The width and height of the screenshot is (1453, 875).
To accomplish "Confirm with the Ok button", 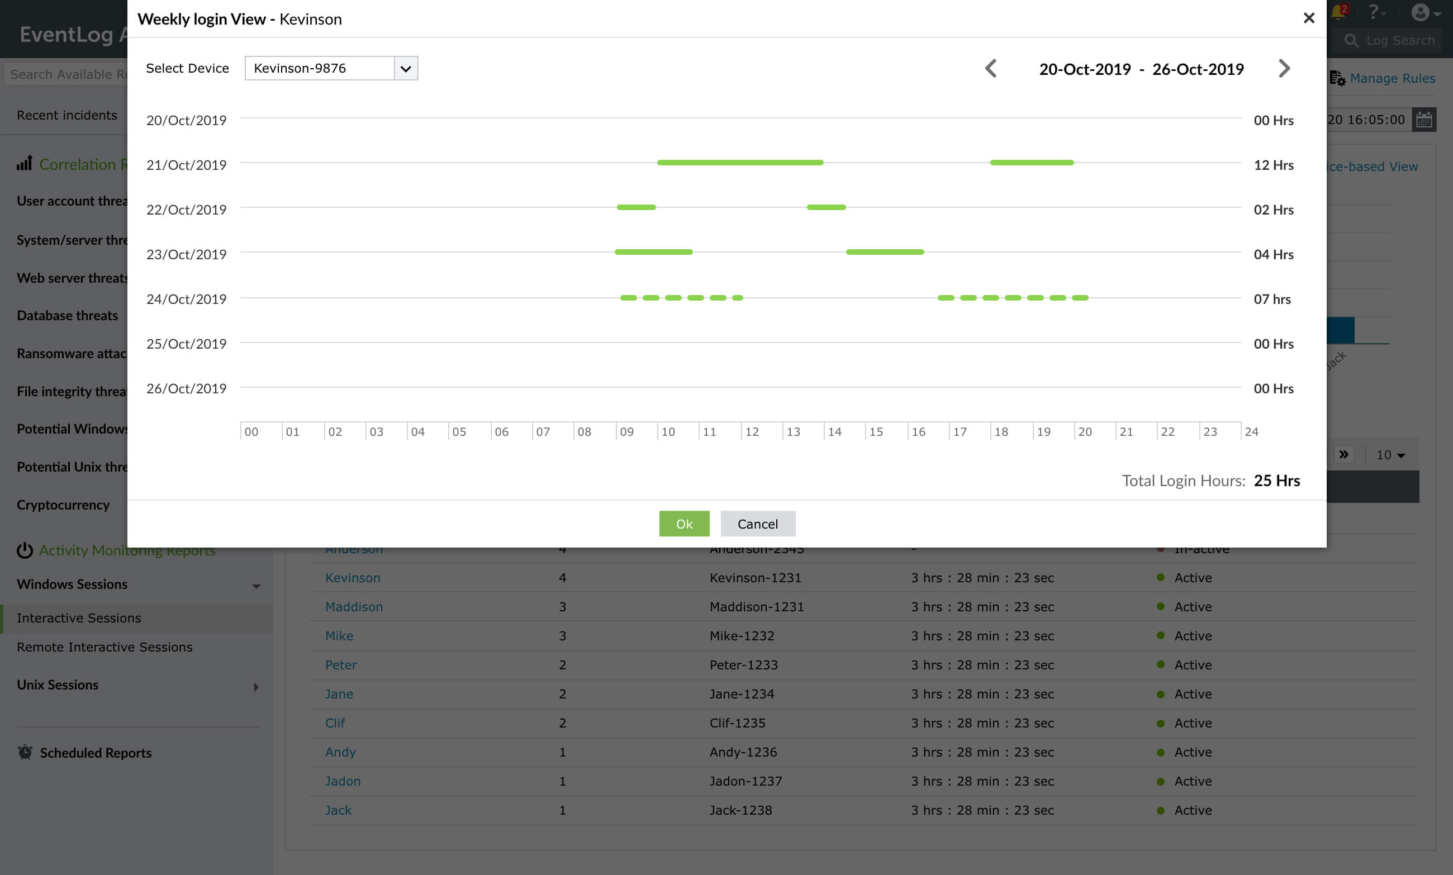I will coord(684,524).
